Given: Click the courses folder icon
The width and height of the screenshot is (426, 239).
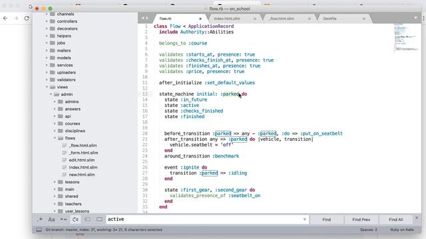Looking at the screenshot, I should click(61, 123).
